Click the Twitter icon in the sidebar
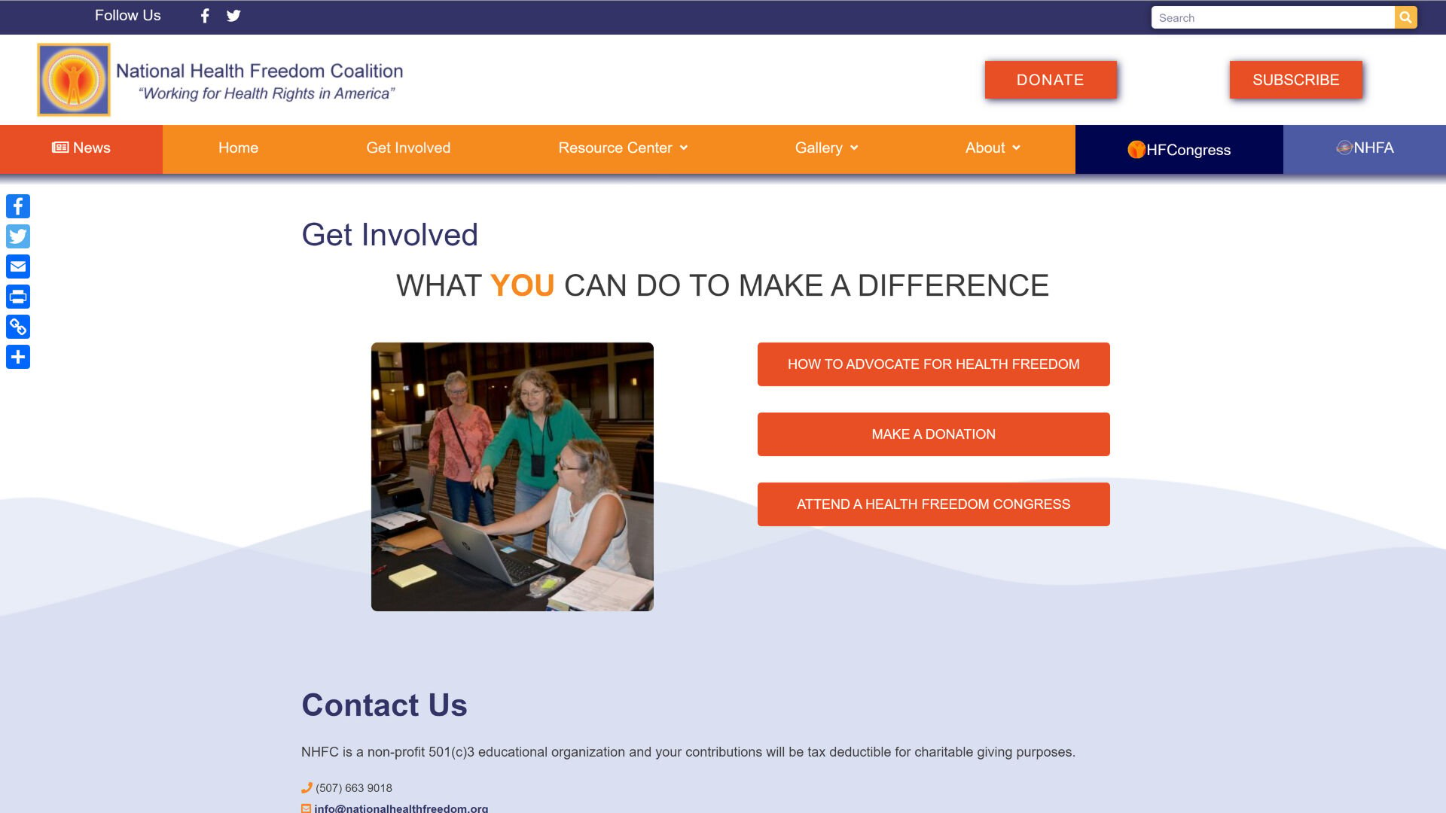Screen dimensions: 1446x813 pyautogui.click(x=17, y=236)
